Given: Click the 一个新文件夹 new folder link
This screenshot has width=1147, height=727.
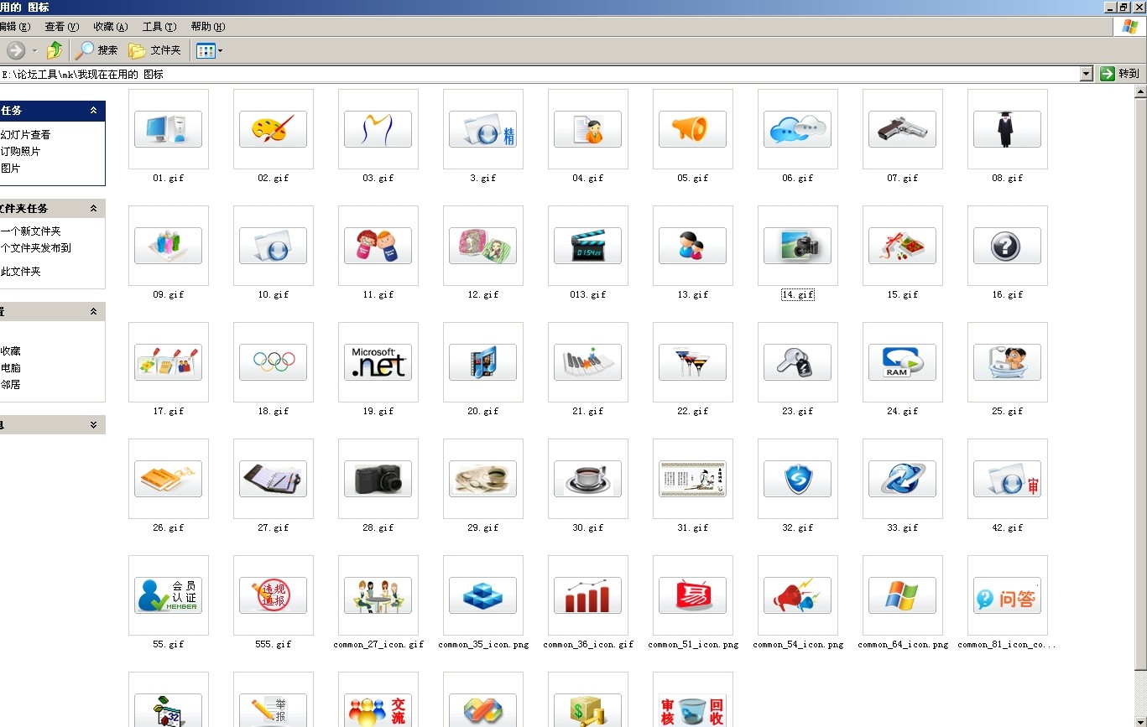Looking at the screenshot, I should coord(30,231).
